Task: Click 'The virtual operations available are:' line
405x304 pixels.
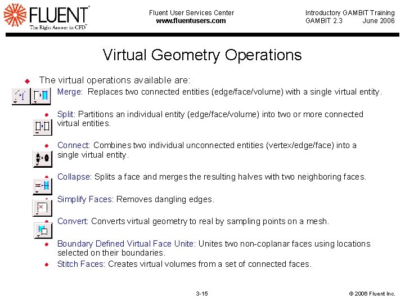Action: coord(114,80)
